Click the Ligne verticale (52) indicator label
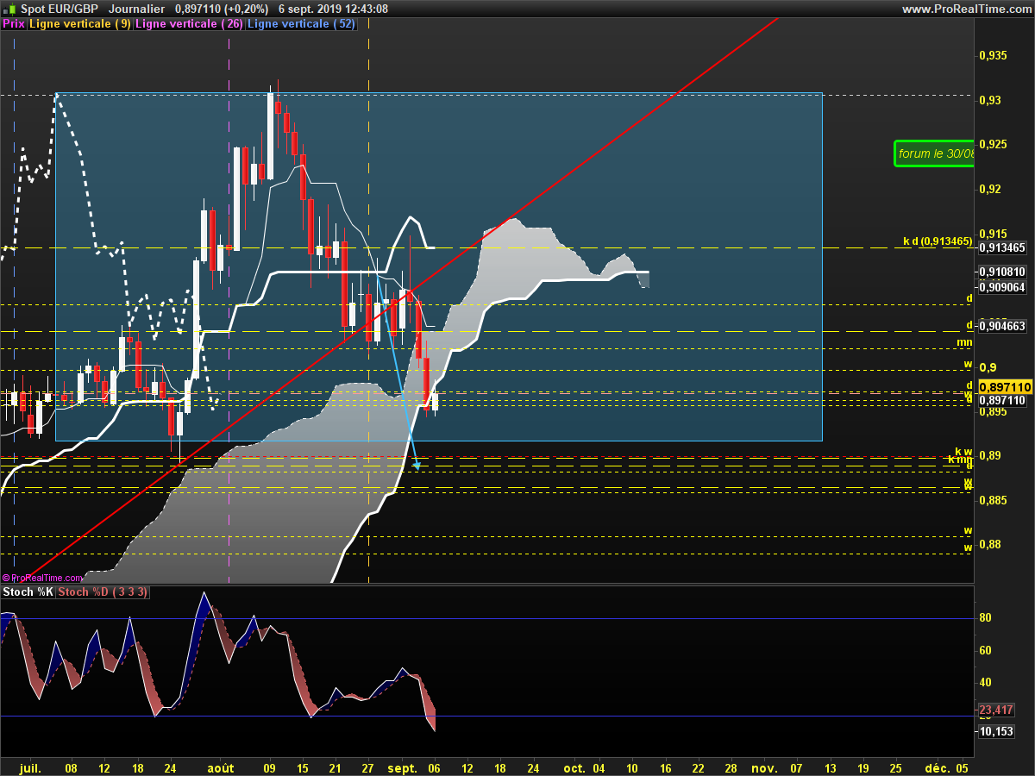1035x776 pixels. 301,24
